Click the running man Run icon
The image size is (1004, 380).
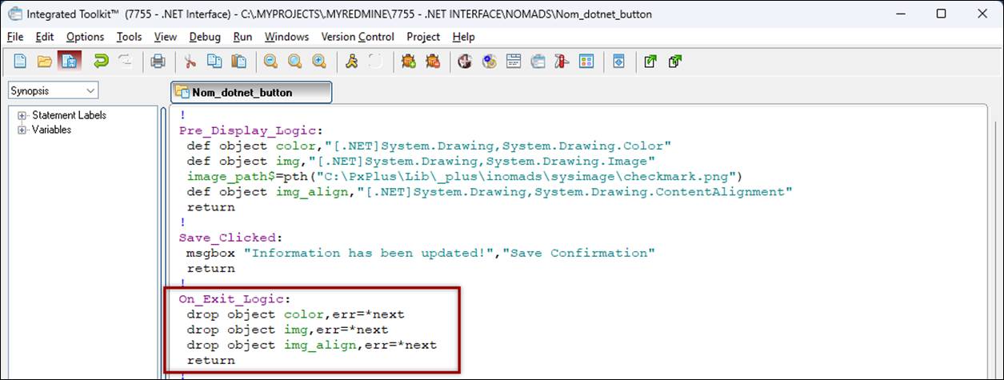(x=351, y=61)
